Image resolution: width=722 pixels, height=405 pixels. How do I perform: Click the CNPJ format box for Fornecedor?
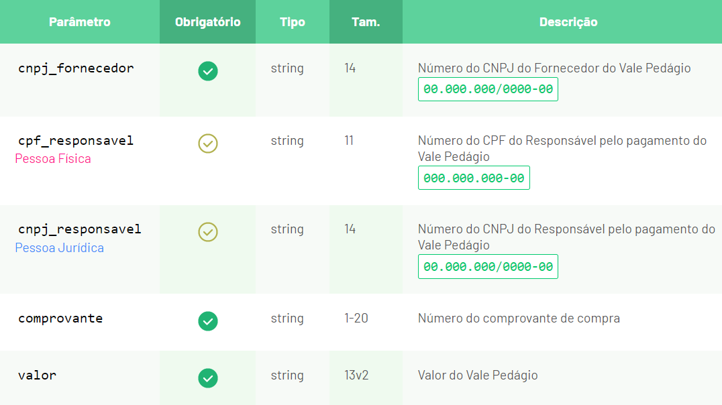tap(488, 89)
